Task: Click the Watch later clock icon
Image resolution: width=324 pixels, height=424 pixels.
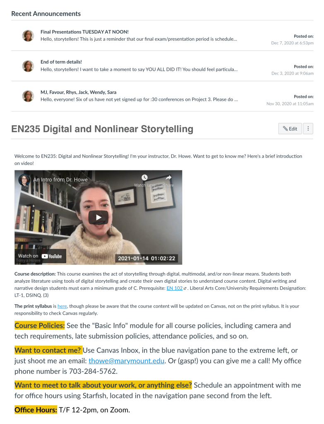Action: pyautogui.click(x=145, y=177)
